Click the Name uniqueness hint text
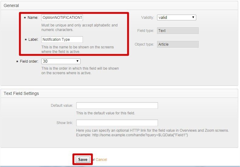This screenshot has width=240, height=167. point(79,27)
